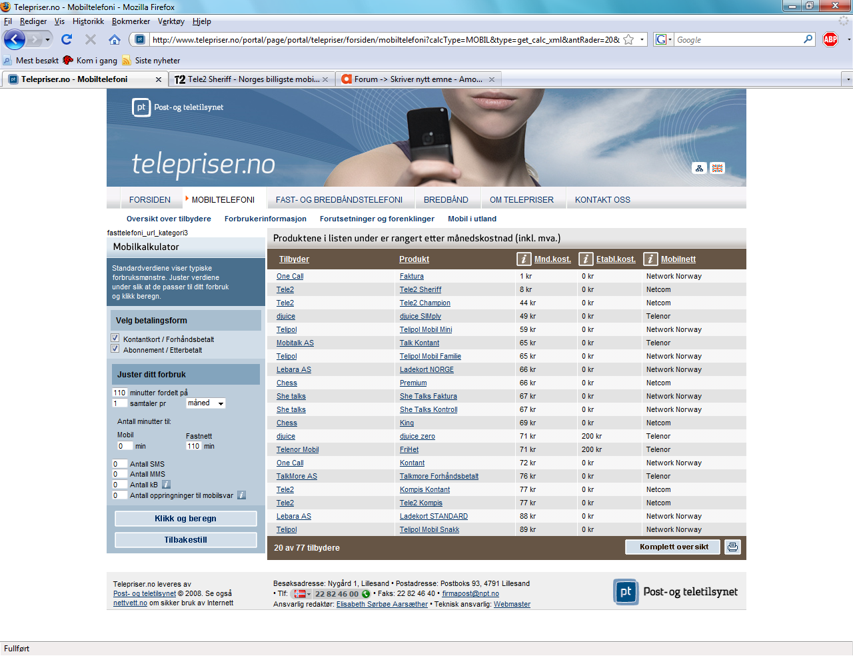Open the nettvett.no link

[x=130, y=603]
